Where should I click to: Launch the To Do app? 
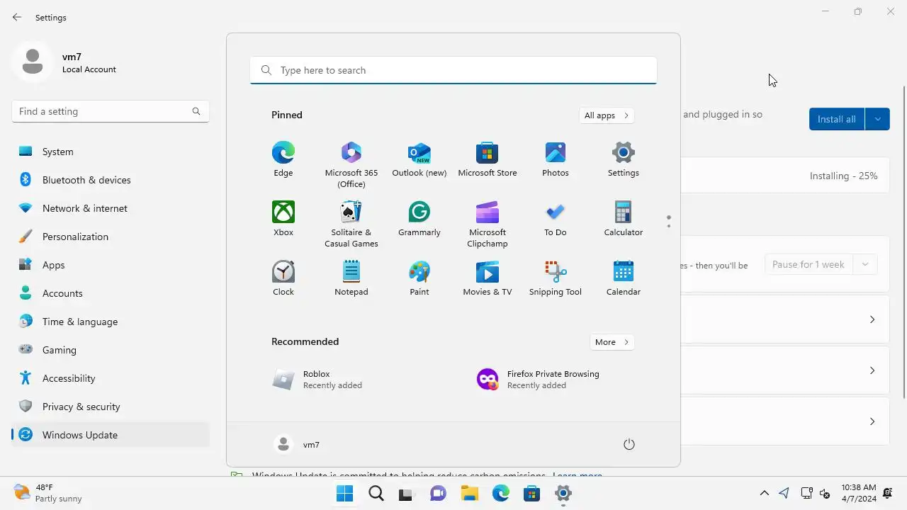(556, 220)
